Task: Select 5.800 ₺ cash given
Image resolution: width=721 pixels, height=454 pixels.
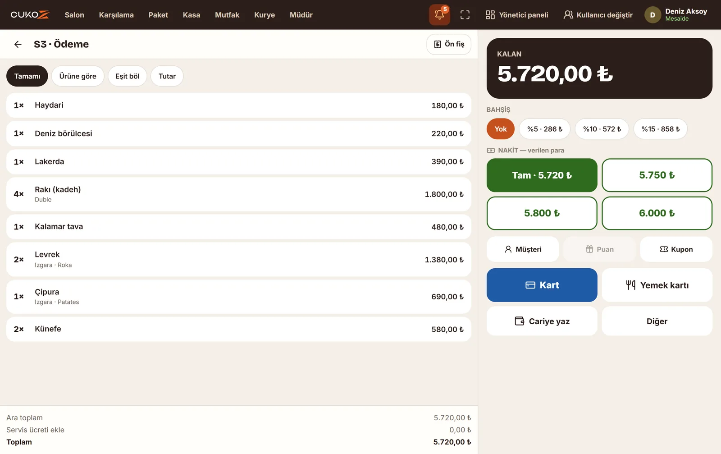Action: click(x=542, y=213)
